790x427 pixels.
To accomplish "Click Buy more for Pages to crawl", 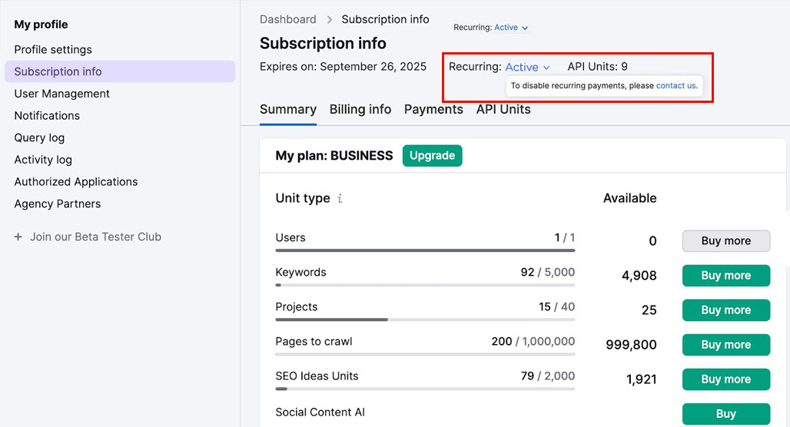I will coord(726,345).
